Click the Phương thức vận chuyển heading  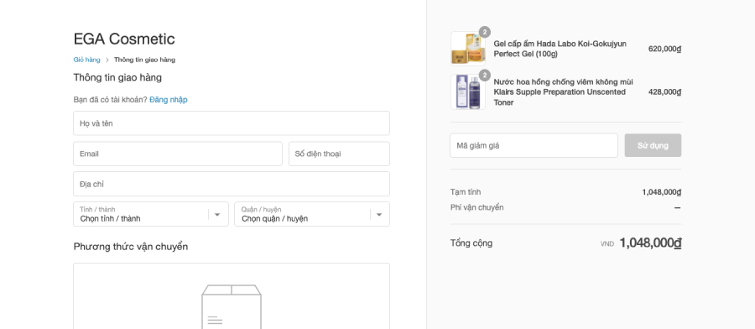pyautogui.click(x=131, y=247)
